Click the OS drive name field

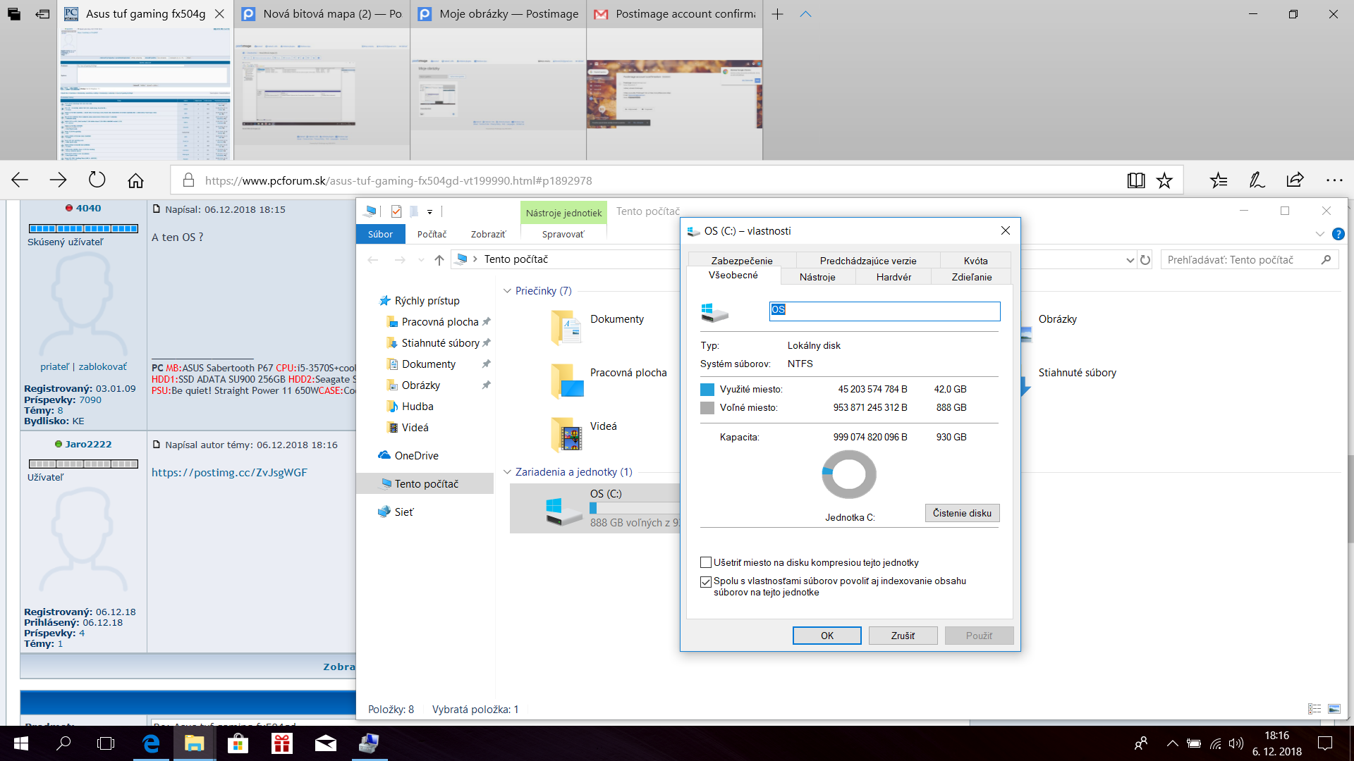point(884,311)
